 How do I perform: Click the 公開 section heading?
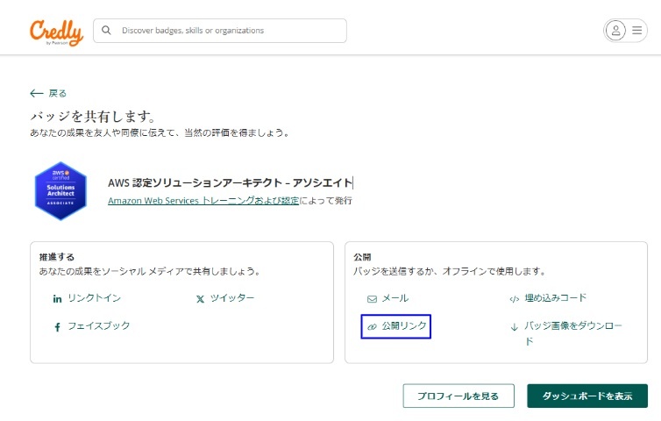click(x=362, y=257)
